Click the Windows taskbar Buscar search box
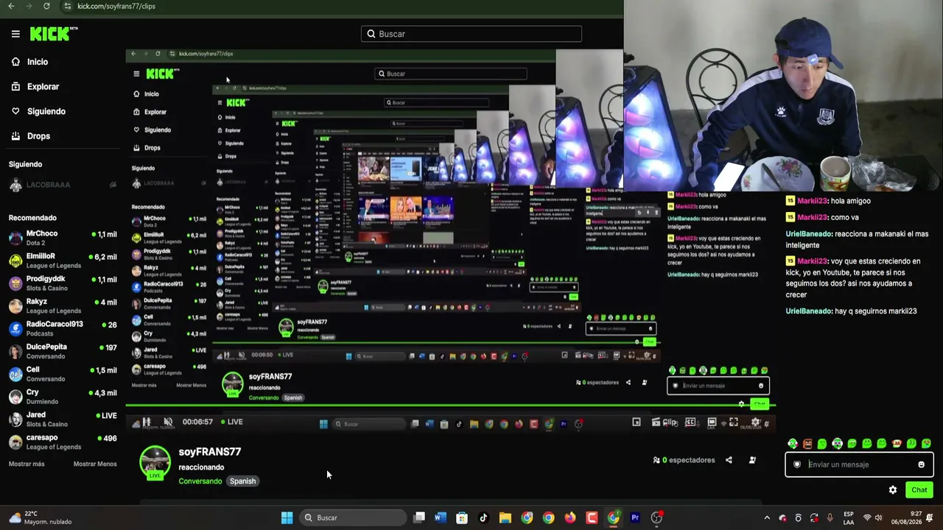 pos(354,517)
